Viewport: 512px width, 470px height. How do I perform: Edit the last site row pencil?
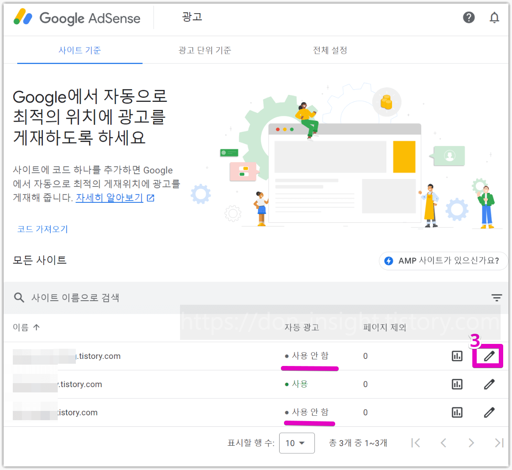pyautogui.click(x=489, y=412)
